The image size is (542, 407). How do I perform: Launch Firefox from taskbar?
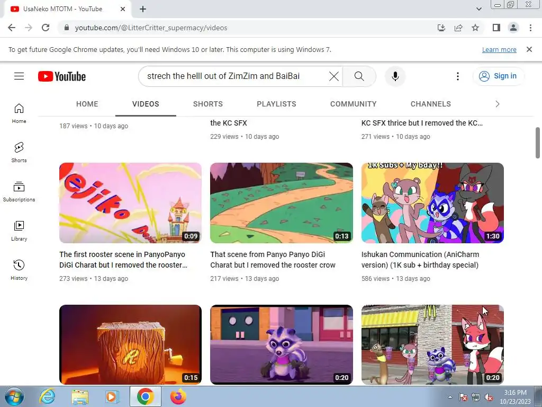tap(178, 396)
